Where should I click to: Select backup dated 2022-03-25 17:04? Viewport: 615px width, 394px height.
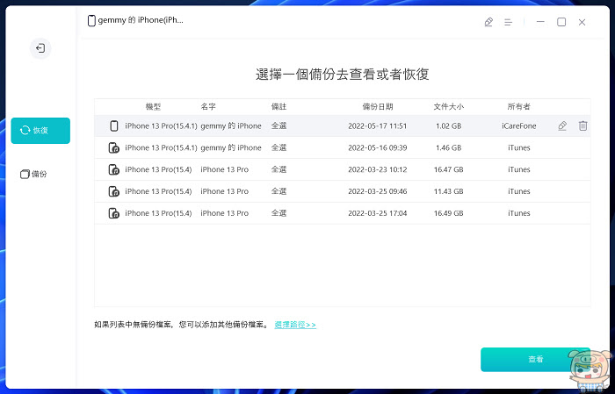tap(343, 213)
